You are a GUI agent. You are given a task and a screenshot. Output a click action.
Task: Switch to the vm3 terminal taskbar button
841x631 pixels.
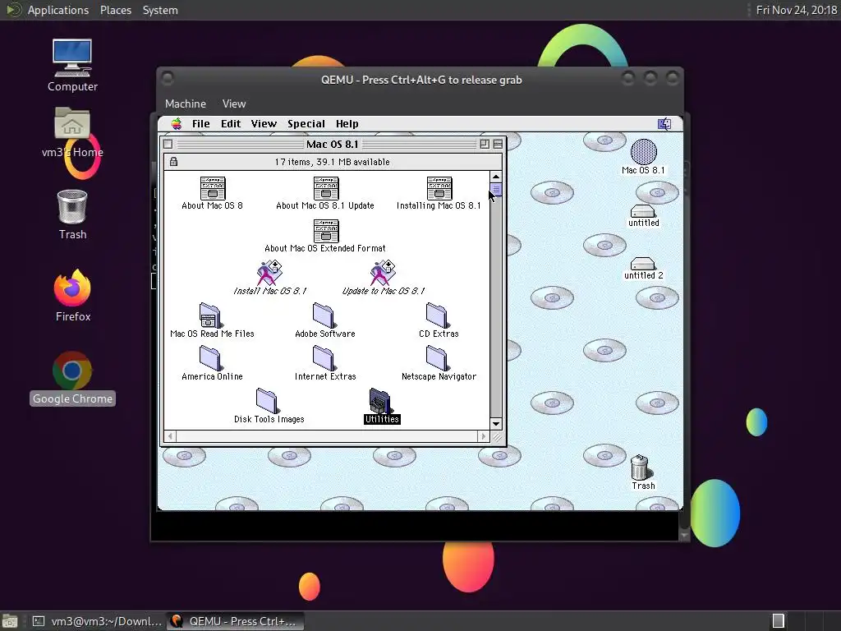97,621
